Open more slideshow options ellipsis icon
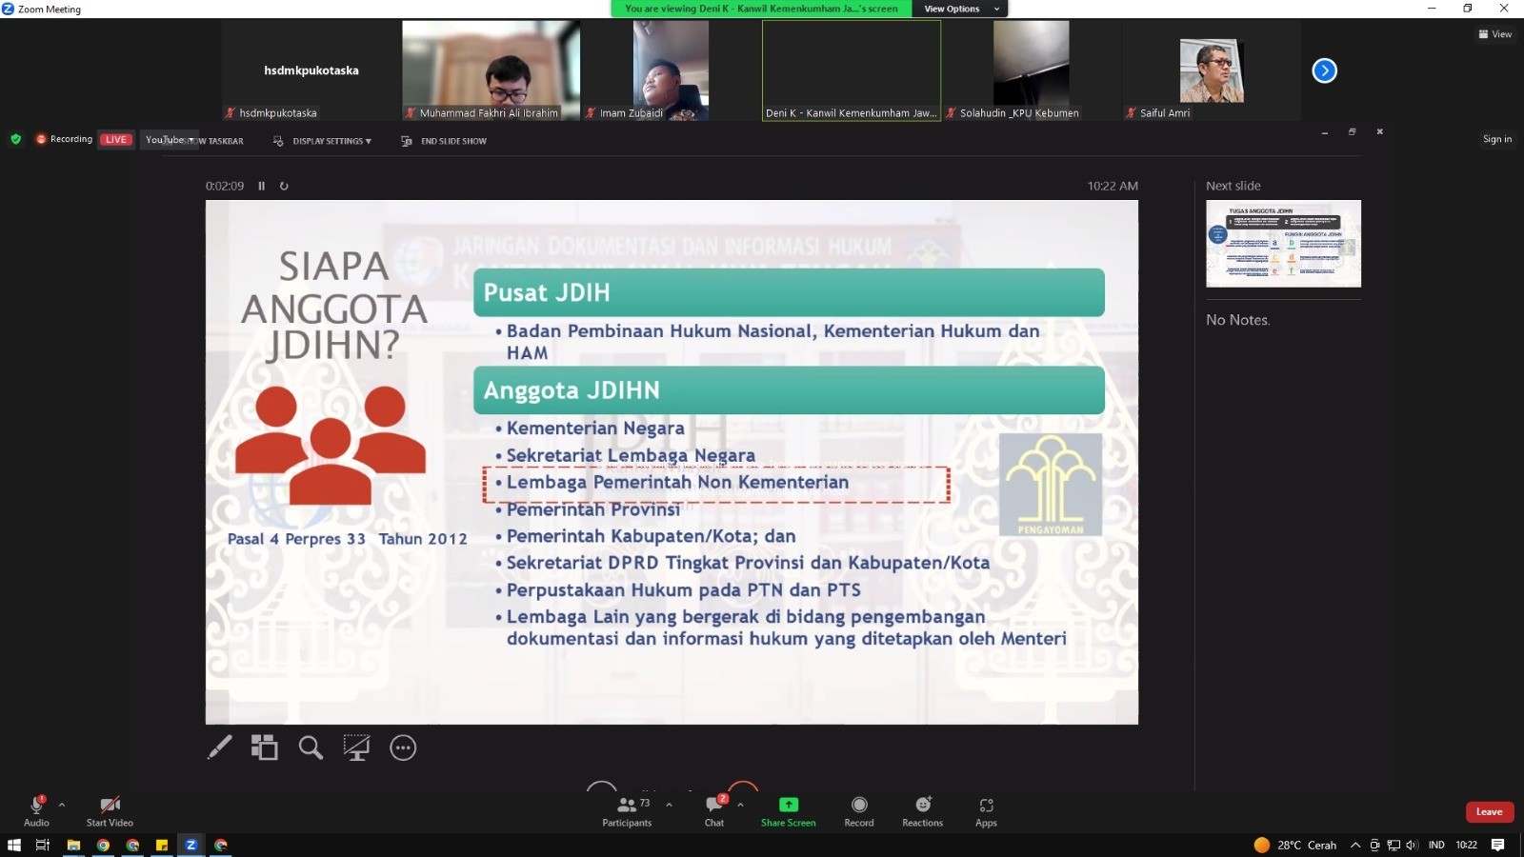This screenshot has height=857, width=1524. [x=403, y=747]
